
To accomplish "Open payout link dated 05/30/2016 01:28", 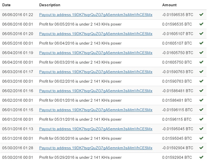I will pos(96,148).
